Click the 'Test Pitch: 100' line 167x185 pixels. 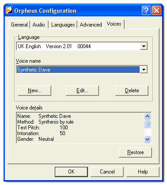[42, 128]
